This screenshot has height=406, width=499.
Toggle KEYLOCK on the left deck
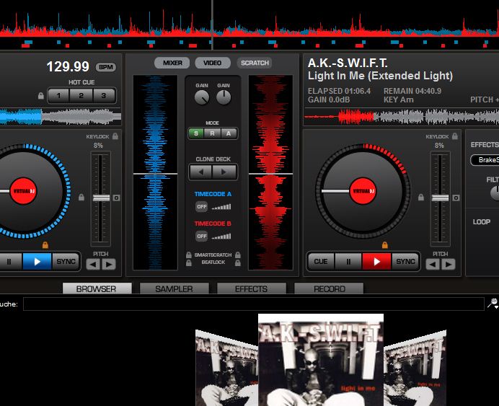pos(115,136)
